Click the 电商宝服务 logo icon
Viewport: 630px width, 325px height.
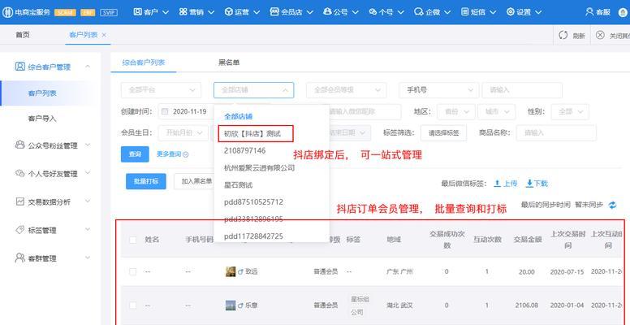point(7,12)
